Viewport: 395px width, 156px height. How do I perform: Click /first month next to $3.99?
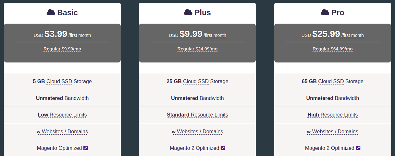point(80,35)
